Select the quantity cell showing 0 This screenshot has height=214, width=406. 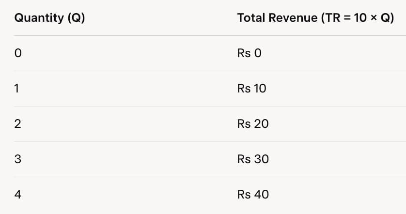18,53
